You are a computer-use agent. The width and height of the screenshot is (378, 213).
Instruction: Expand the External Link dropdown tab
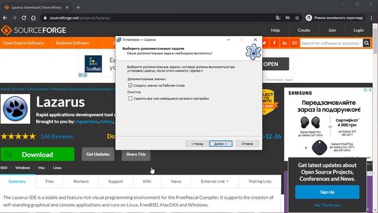pyautogui.click(x=214, y=182)
